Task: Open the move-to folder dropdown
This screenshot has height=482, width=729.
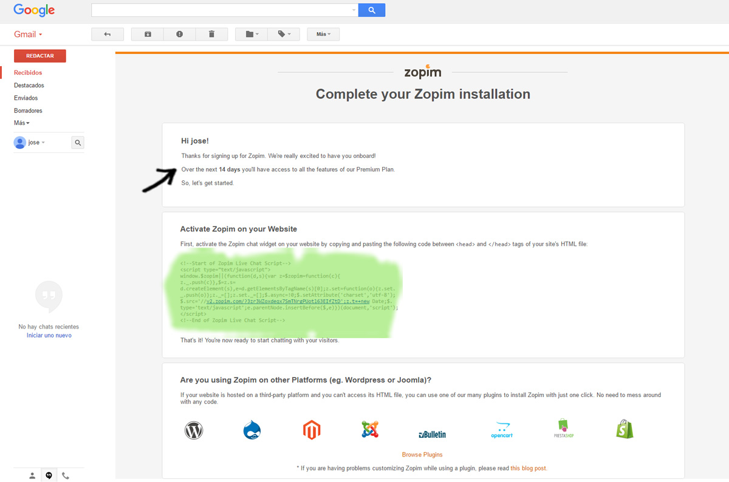Action: click(252, 35)
